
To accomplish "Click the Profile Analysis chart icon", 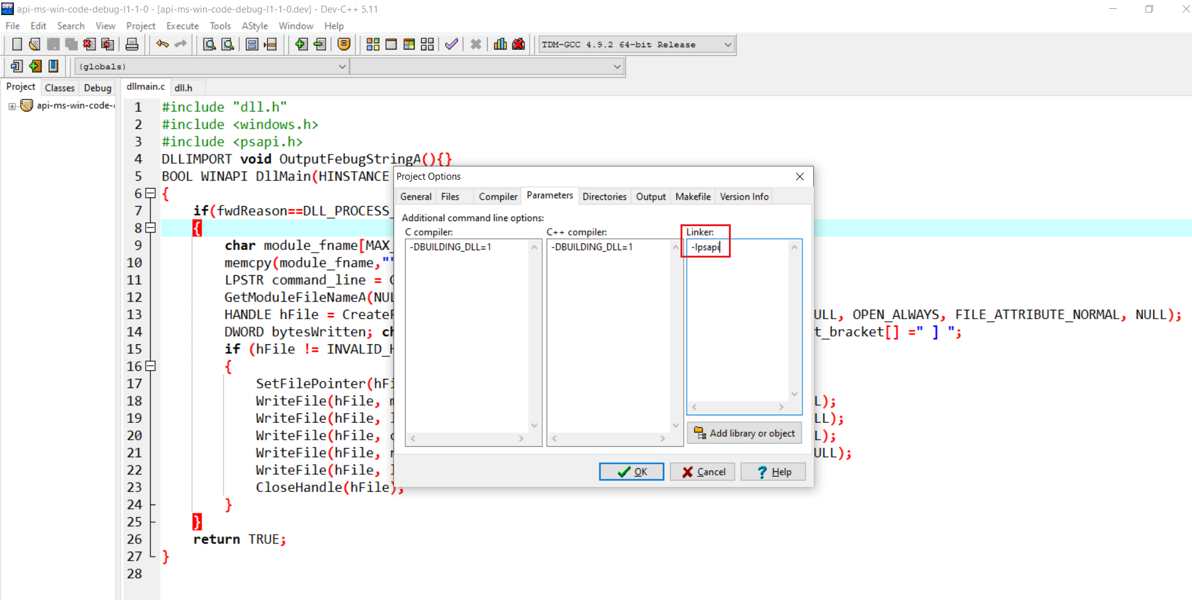I will click(x=500, y=44).
